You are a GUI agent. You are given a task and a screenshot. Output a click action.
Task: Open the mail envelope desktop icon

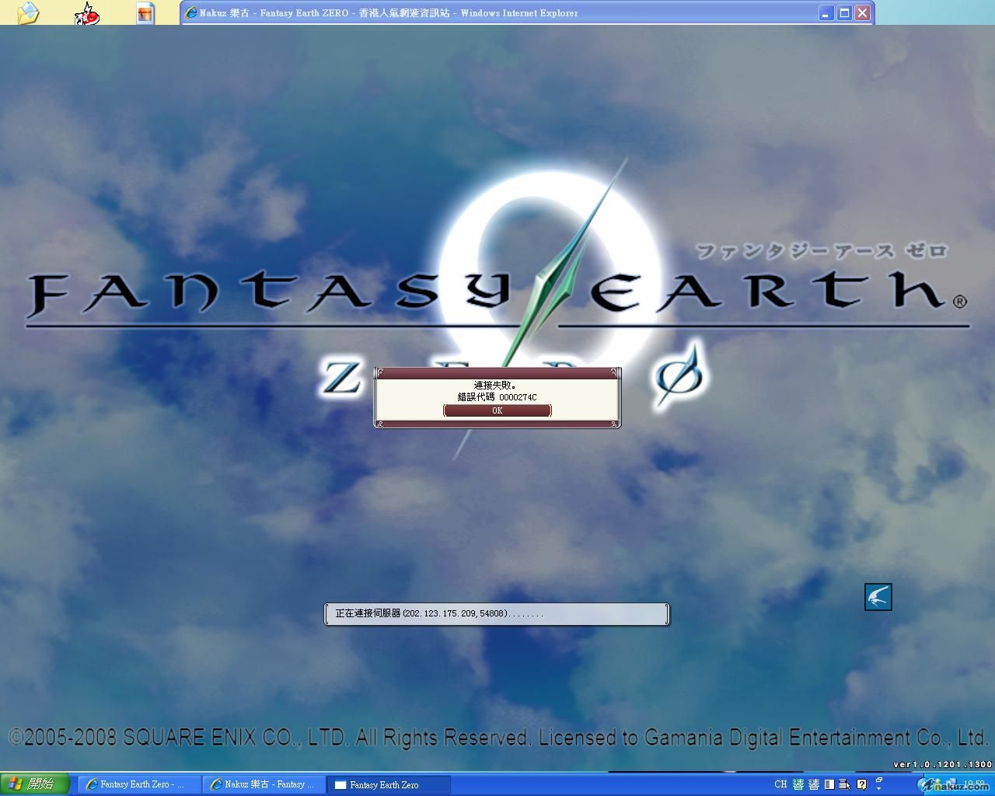(x=28, y=13)
